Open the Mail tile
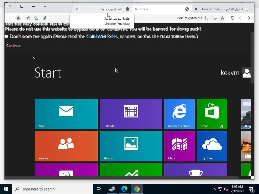This screenshot has height=194, width=259. (x=66, y=114)
